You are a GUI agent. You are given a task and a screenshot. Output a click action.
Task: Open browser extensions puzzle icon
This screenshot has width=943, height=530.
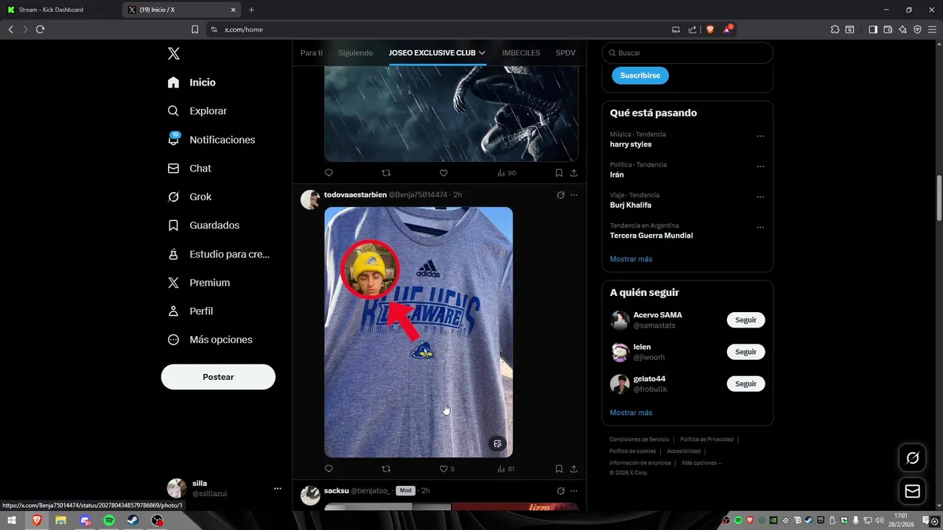point(835,29)
